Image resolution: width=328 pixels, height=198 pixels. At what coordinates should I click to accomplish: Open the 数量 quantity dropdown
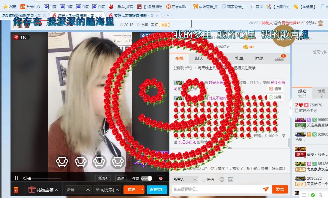(x=78, y=190)
